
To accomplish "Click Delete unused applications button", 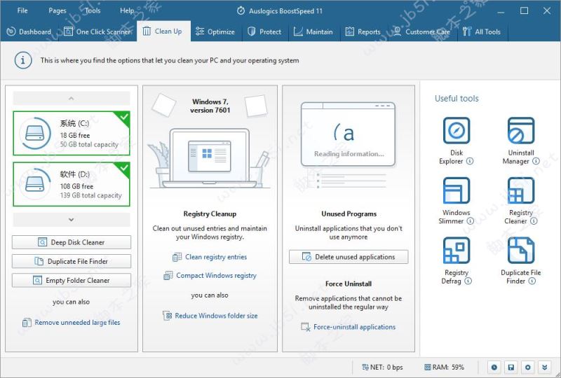I will coord(349,257).
